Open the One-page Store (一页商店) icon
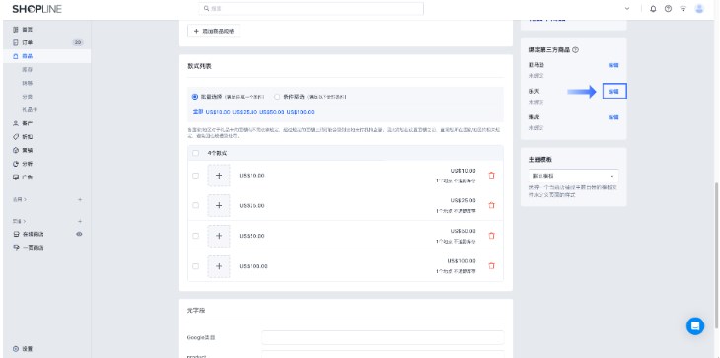720x358 pixels. pyautogui.click(x=16, y=248)
